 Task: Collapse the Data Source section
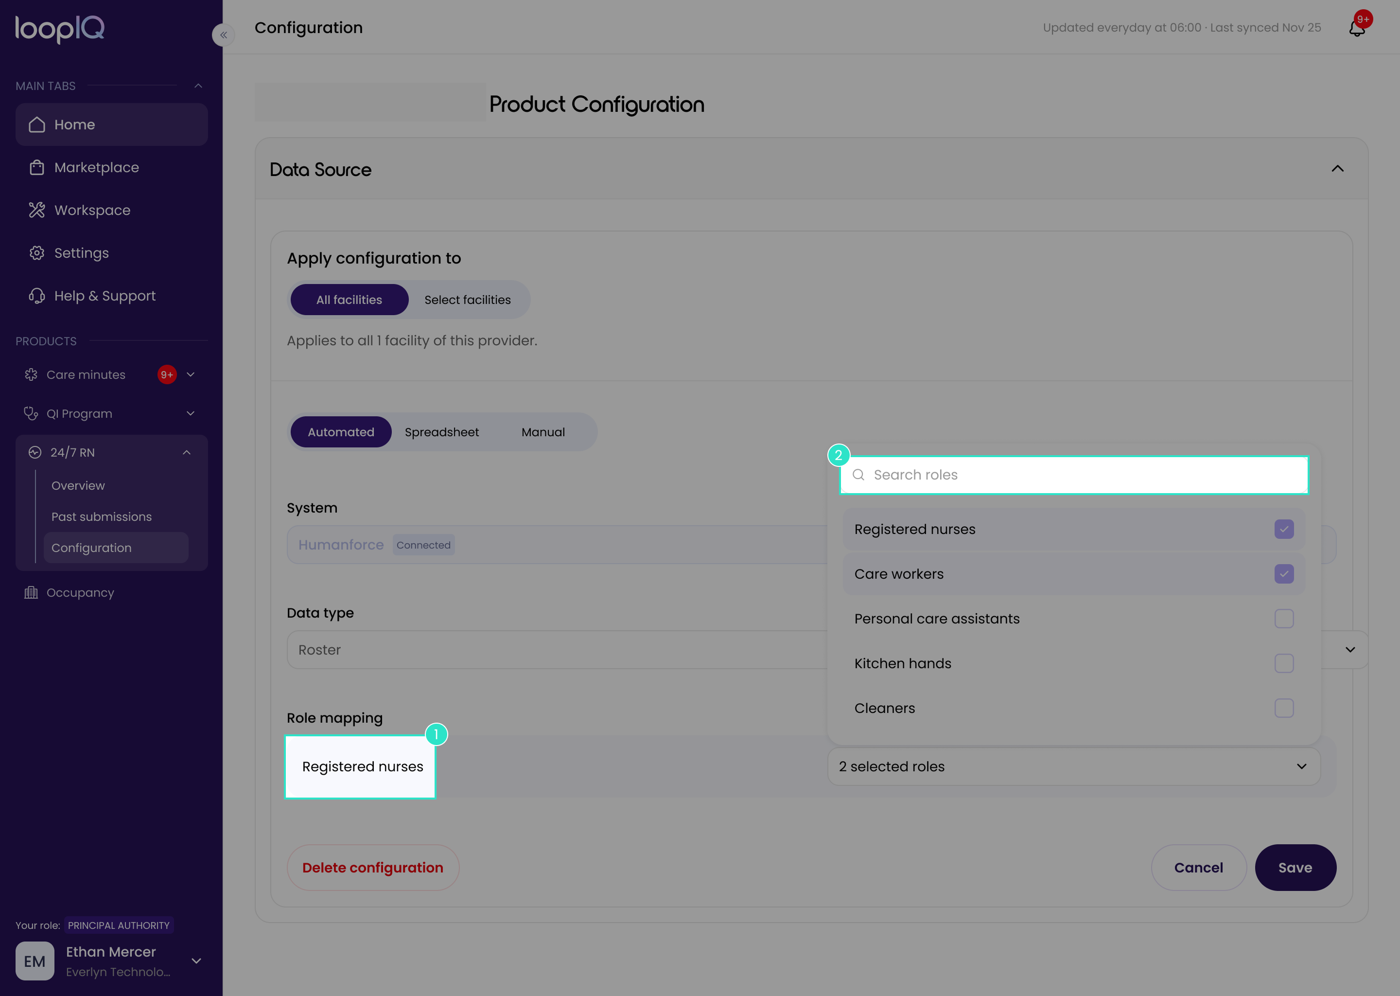[1337, 169]
